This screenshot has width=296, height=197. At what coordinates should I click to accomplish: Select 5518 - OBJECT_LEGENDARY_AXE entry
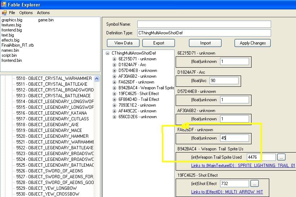[47, 125]
